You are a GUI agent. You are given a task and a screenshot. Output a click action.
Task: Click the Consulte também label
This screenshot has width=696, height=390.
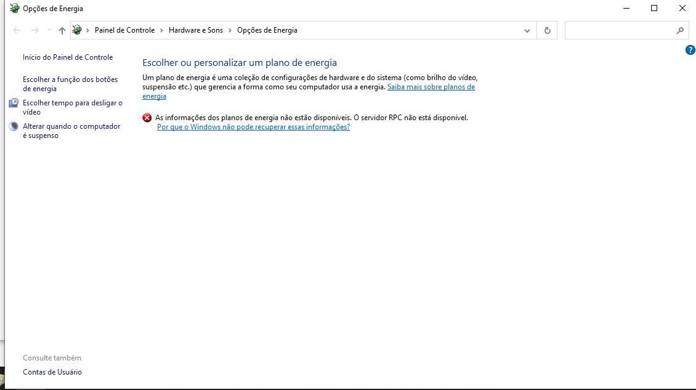pyautogui.click(x=52, y=358)
